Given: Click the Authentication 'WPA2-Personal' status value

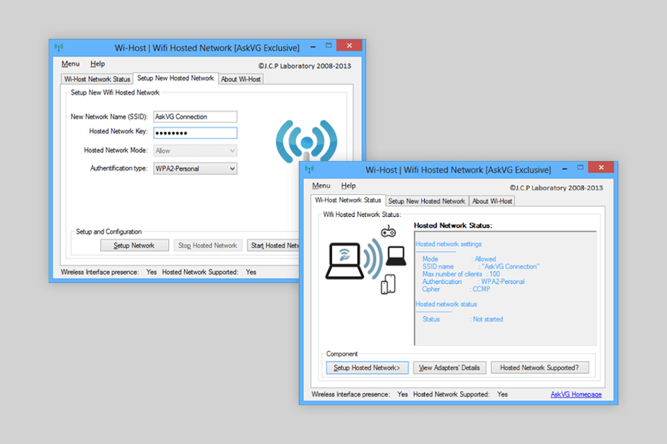Looking at the screenshot, I should (x=503, y=282).
